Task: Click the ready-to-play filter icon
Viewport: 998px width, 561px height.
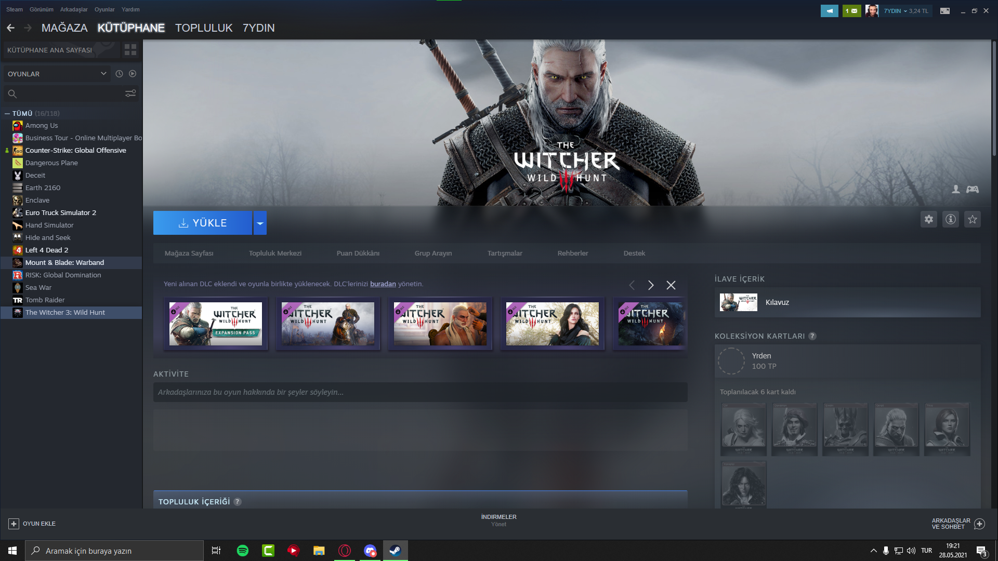Action: pos(133,74)
